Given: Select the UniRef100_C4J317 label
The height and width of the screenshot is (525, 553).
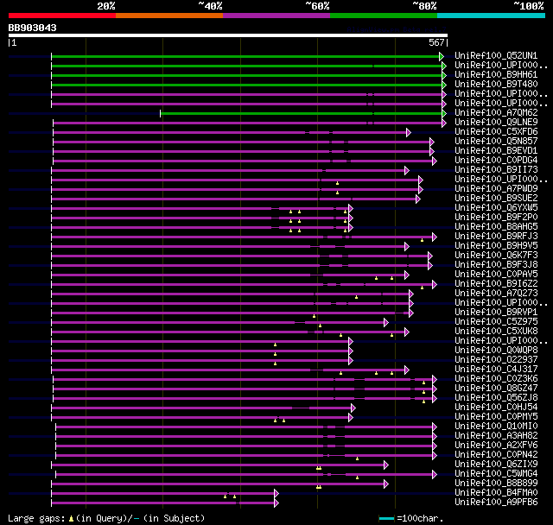Looking at the screenshot, I should [x=496, y=370].
